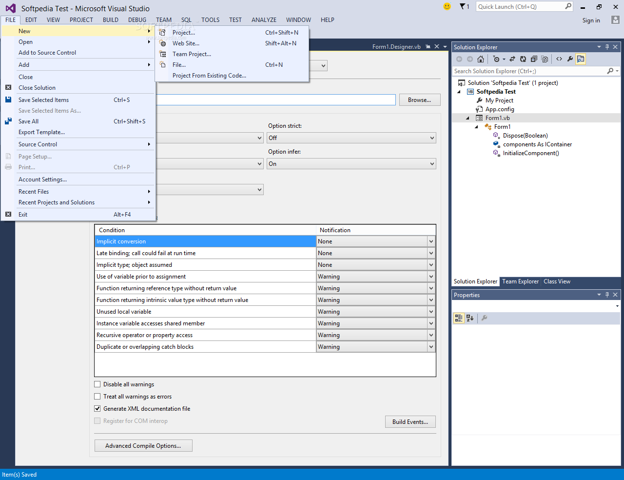Select App.config in Solution Explorer

pyautogui.click(x=499, y=109)
